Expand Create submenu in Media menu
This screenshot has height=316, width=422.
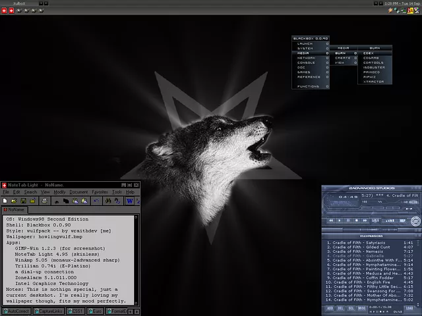[344, 58]
